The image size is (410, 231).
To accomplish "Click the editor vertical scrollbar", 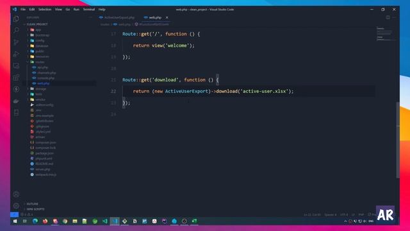I will tap(398, 140).
